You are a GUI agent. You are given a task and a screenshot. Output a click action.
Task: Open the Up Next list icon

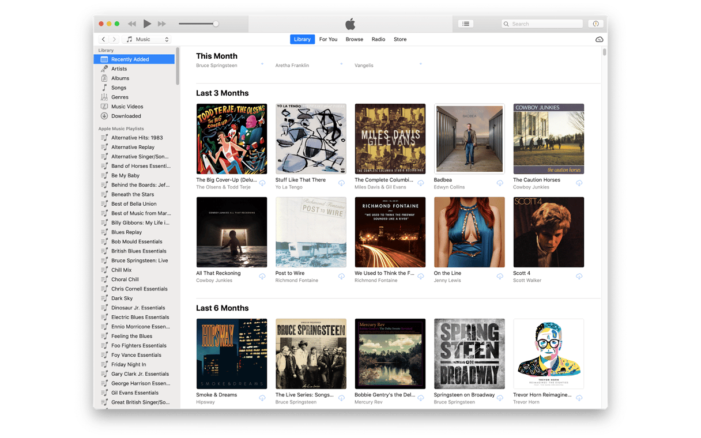466,24
